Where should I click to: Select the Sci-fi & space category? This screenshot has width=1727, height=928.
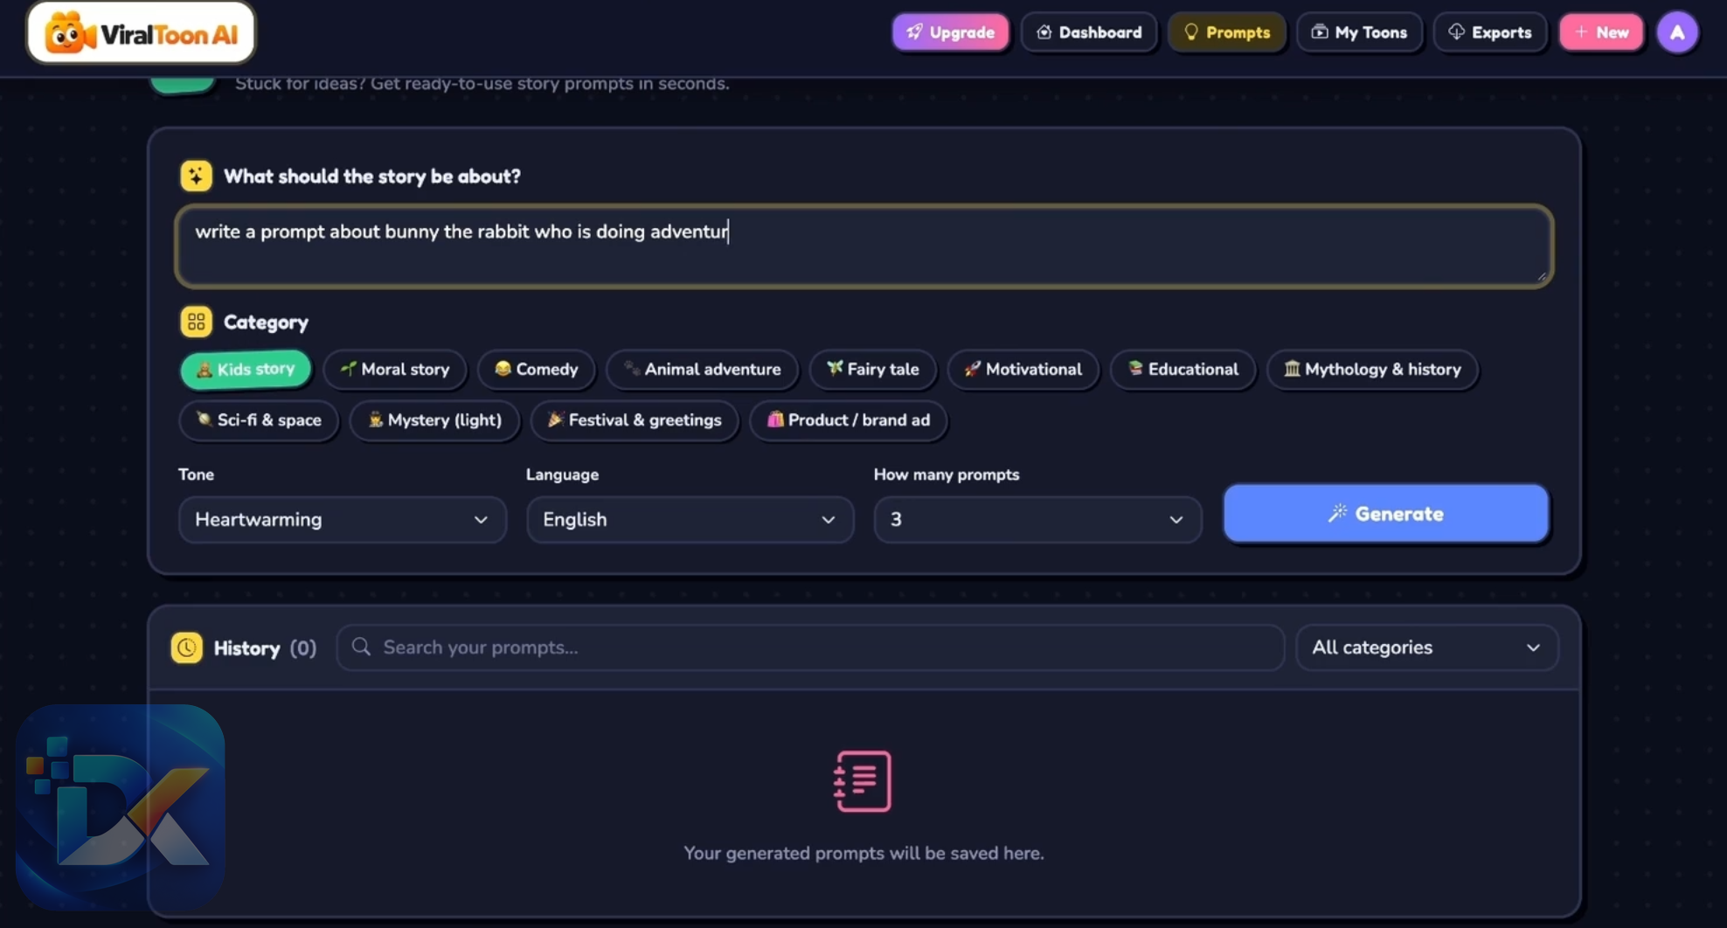coord(259,419)
